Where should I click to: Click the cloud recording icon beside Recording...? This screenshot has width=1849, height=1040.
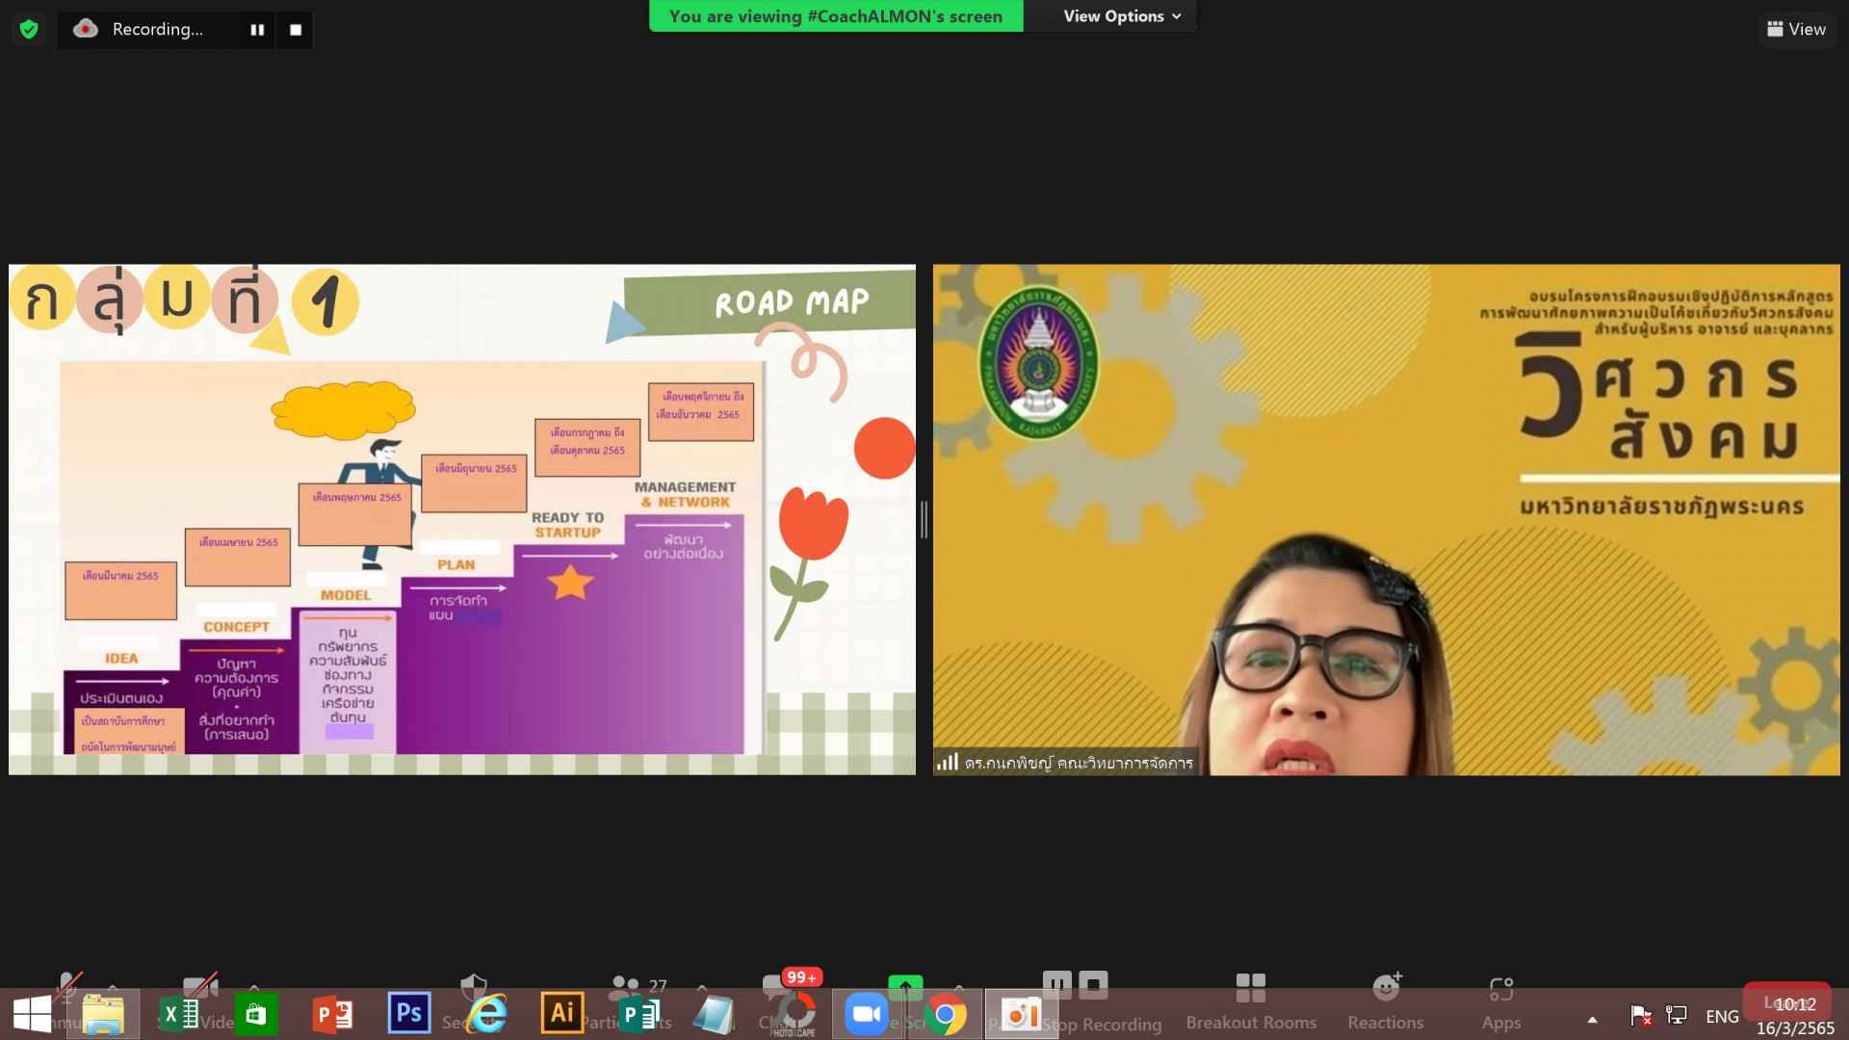pos(86,29)
